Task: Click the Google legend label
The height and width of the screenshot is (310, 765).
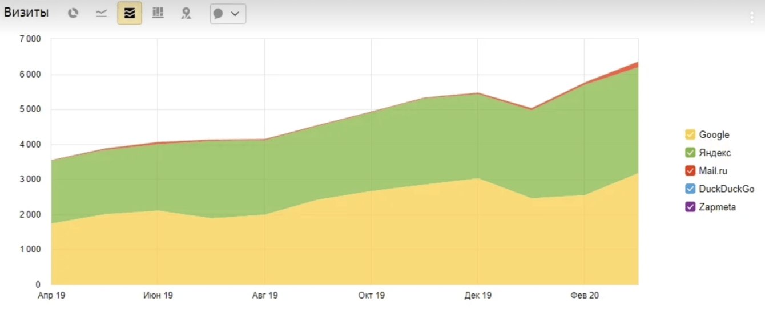Action: pyautogui.click(x=714, y=135)
